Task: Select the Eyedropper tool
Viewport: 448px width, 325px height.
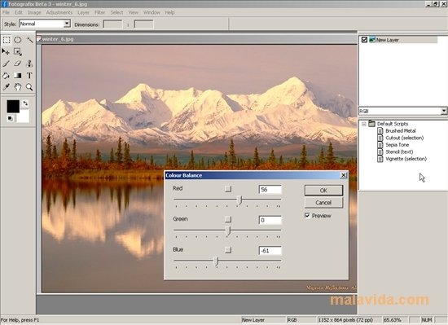Action: pyautogui.click(x=6, y=87)
